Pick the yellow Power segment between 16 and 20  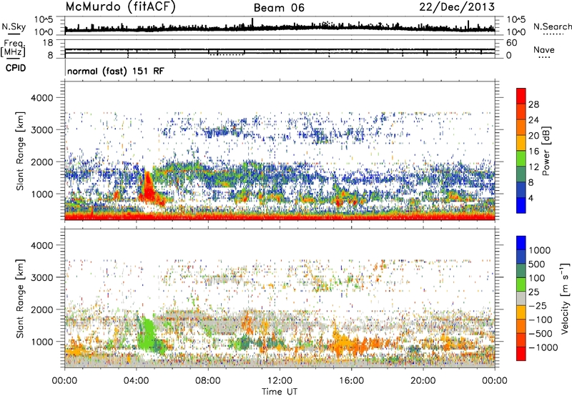pyautogui.click(x=521, y=143)
